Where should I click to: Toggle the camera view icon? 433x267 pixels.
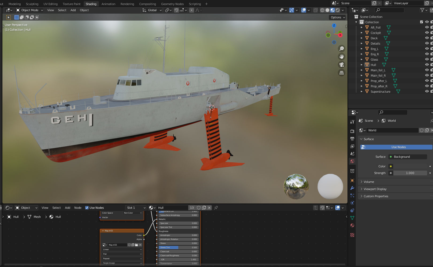click(x=342, y=65)
